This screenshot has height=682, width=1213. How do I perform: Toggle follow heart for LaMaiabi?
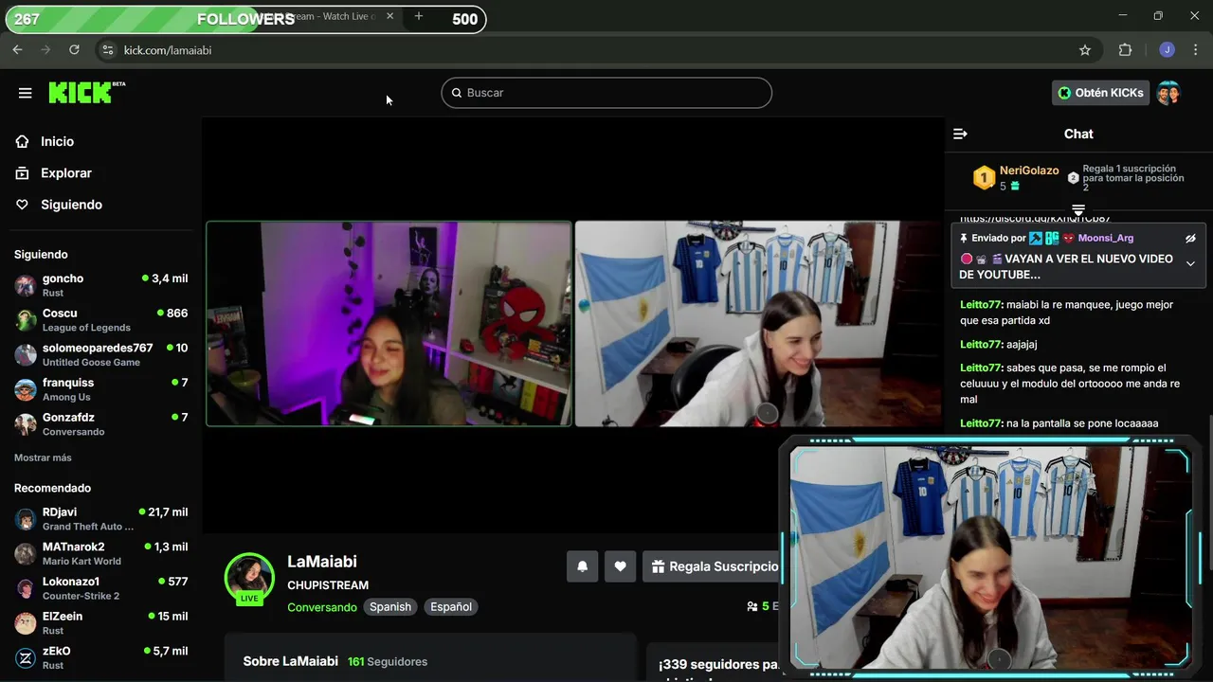[620, 566]
